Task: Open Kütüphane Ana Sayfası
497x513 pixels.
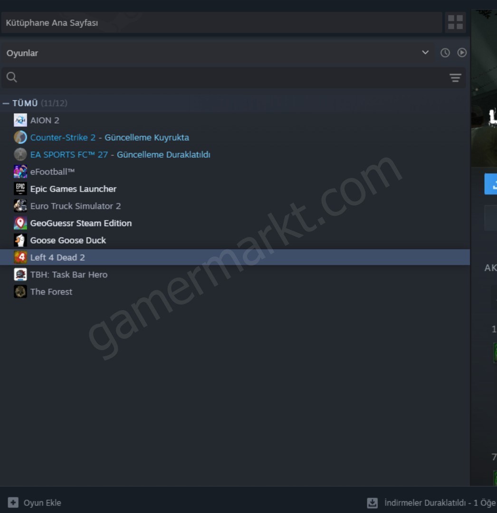Action: pyautogui.click(x=222, y=23)
